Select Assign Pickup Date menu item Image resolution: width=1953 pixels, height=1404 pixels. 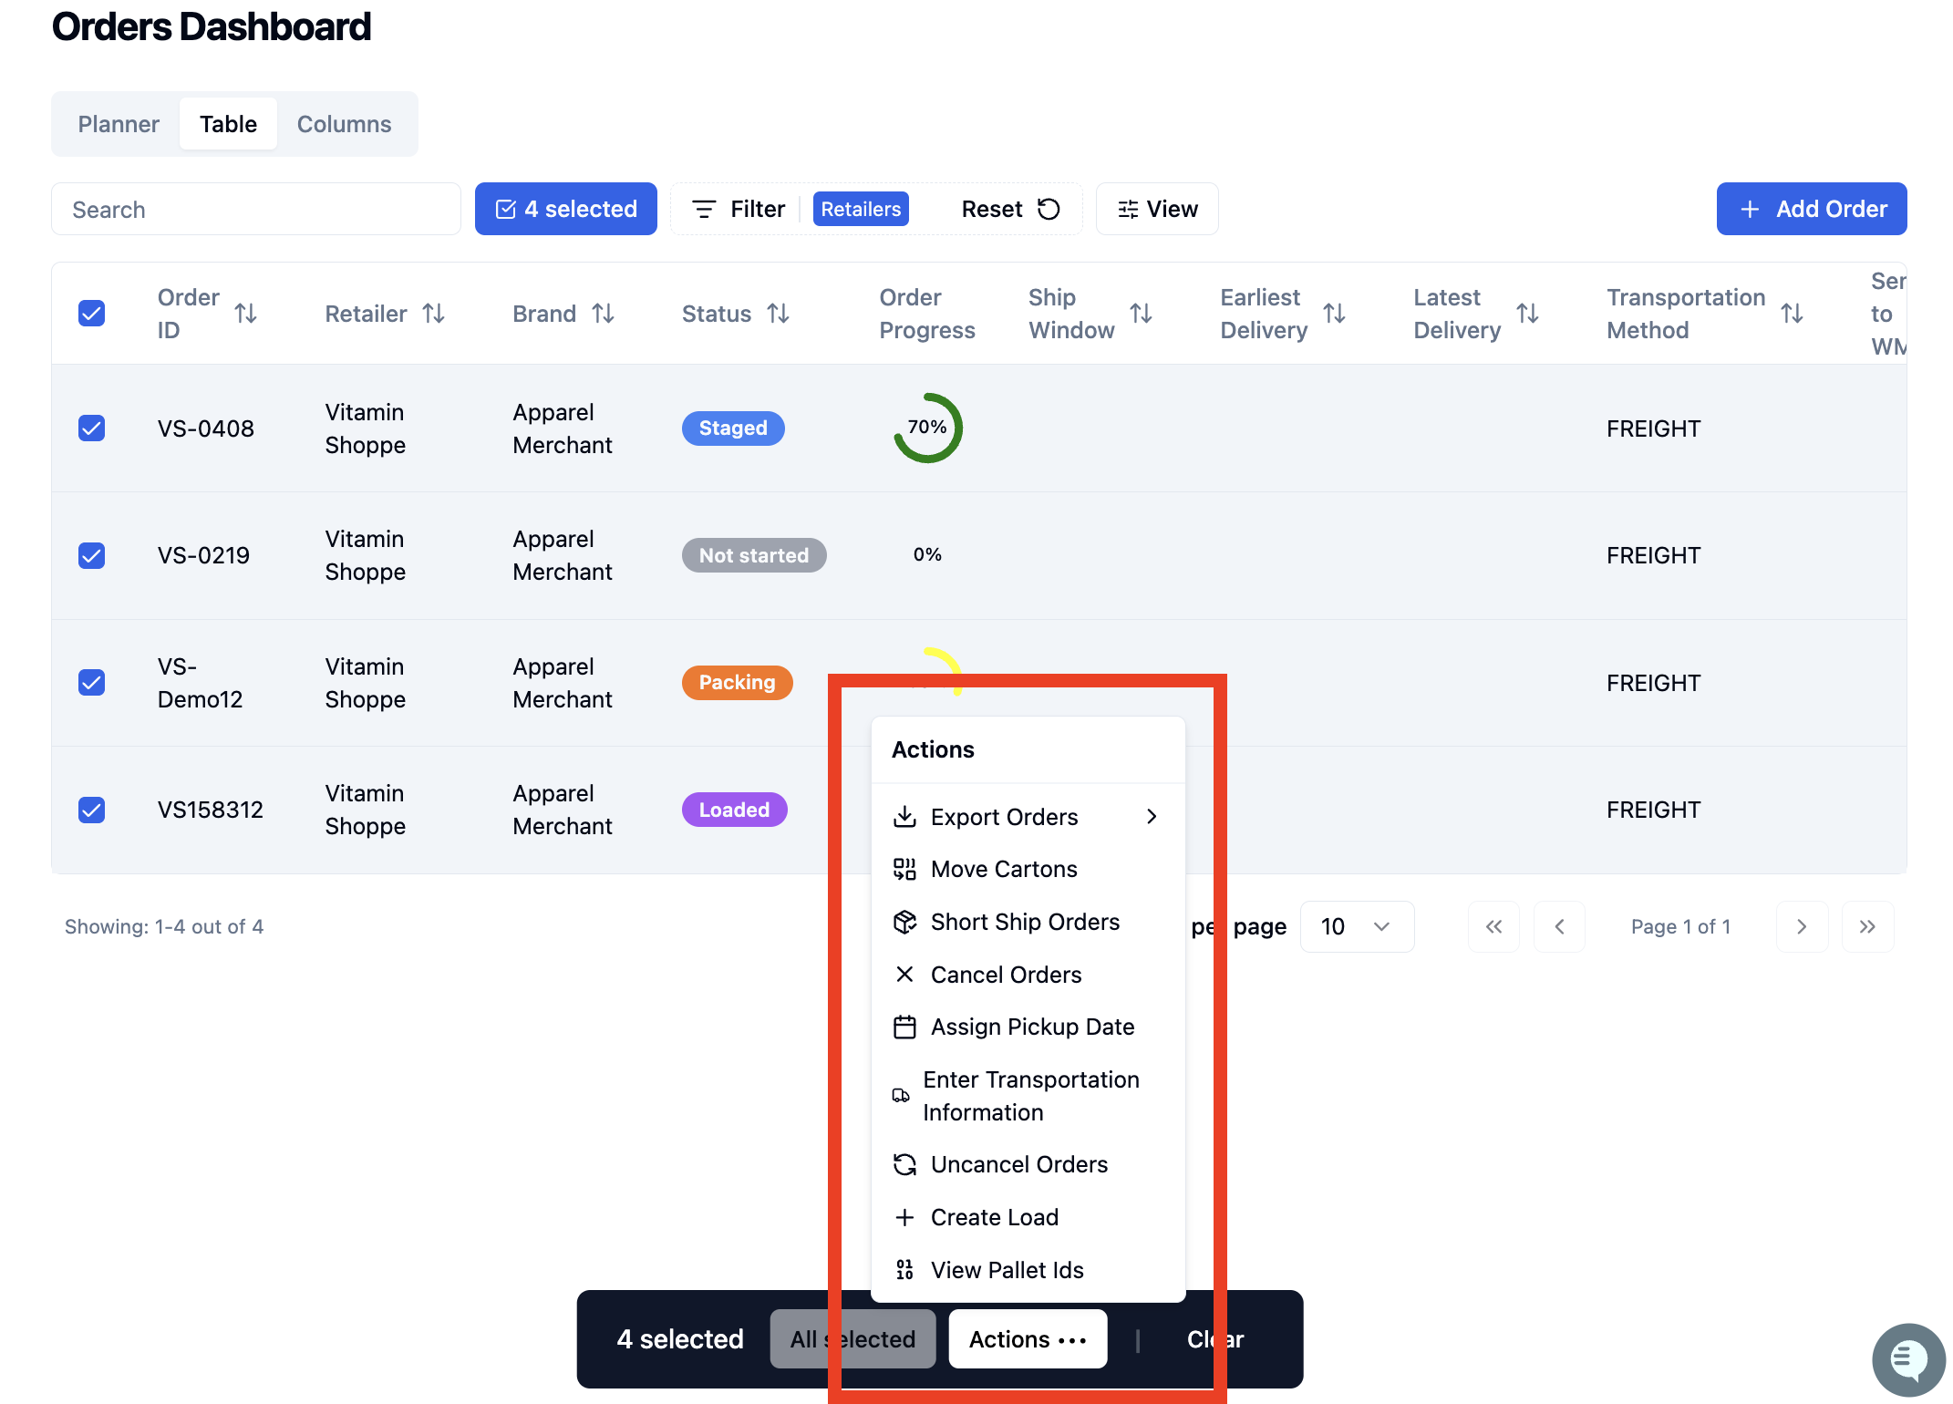point(1028,1027)
